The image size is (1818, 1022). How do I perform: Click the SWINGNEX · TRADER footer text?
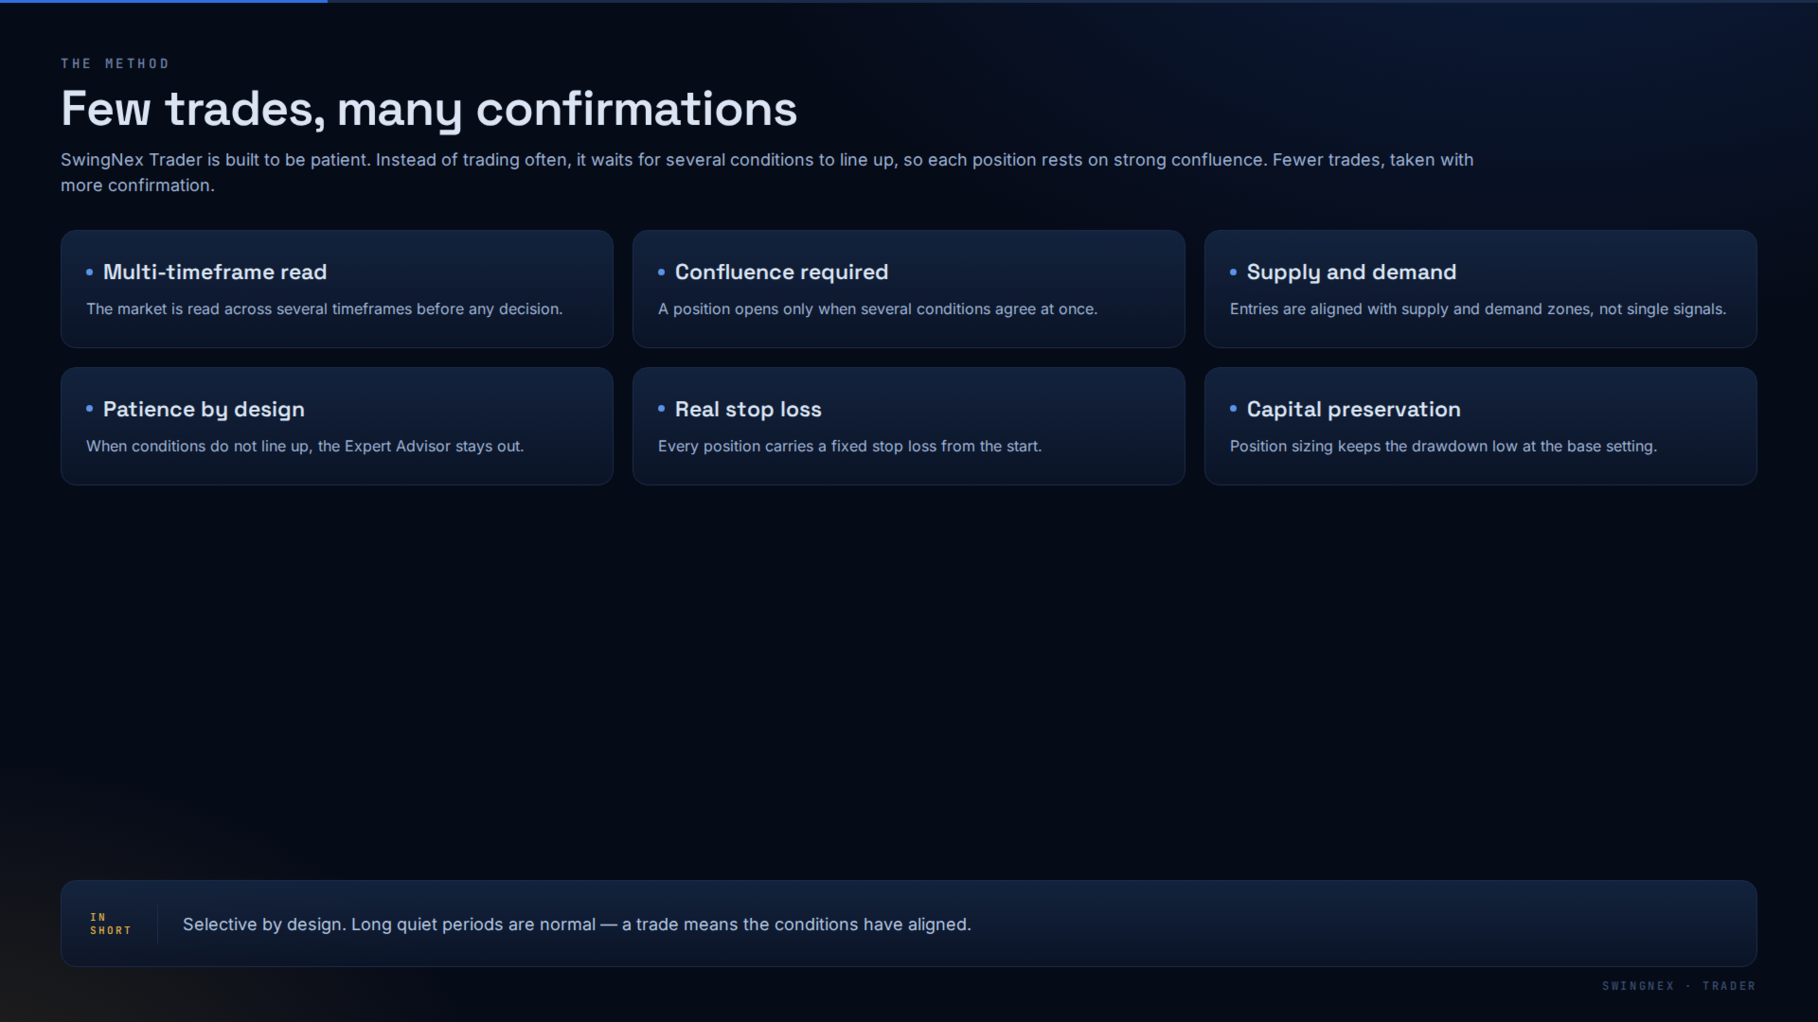click(1679, 986)
